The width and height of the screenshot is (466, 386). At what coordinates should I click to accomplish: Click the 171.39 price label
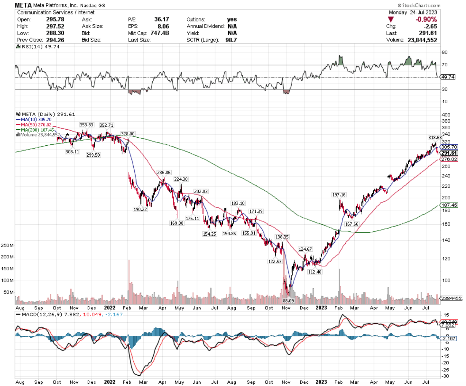tap(256, 211)
